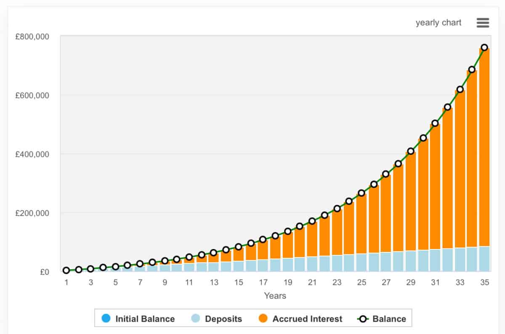Click the year 21 balance marker
This screenshot has width=505, height=334.
coord(312,221)
